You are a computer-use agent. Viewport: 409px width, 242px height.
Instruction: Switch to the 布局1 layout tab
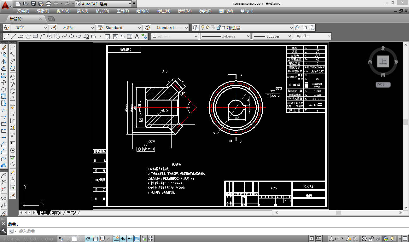click(57, 213)
